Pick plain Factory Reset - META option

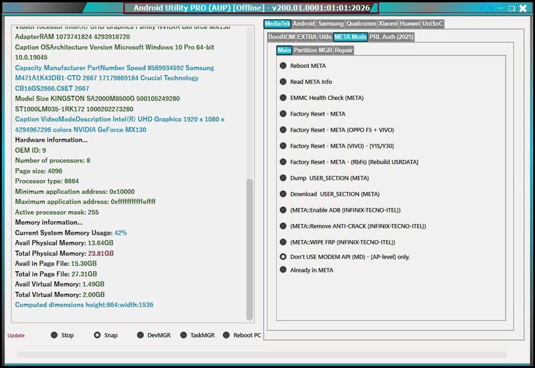[x=313, y=114]
